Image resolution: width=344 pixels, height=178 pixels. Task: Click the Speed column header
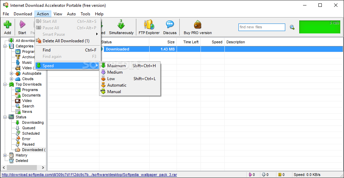[212, 42]
